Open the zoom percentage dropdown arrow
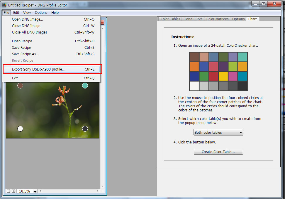The image size is (285, 199). tap(35, 191)
